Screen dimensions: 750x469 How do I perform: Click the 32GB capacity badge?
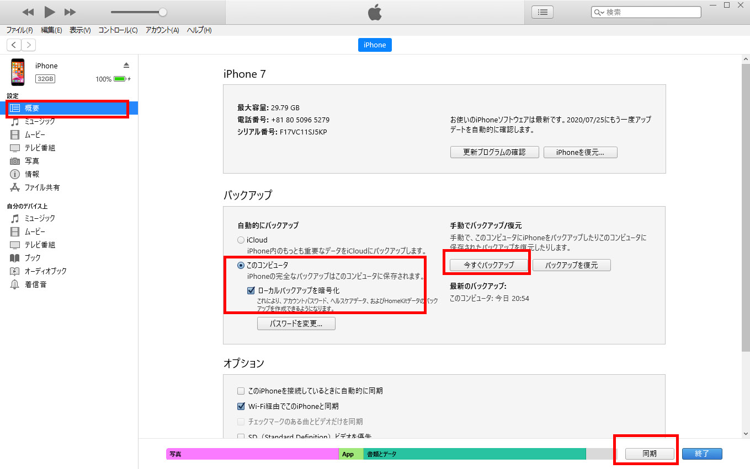45,79
